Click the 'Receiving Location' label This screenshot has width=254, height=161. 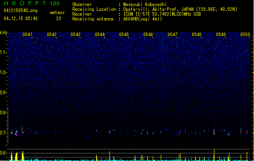coord(94,9)
